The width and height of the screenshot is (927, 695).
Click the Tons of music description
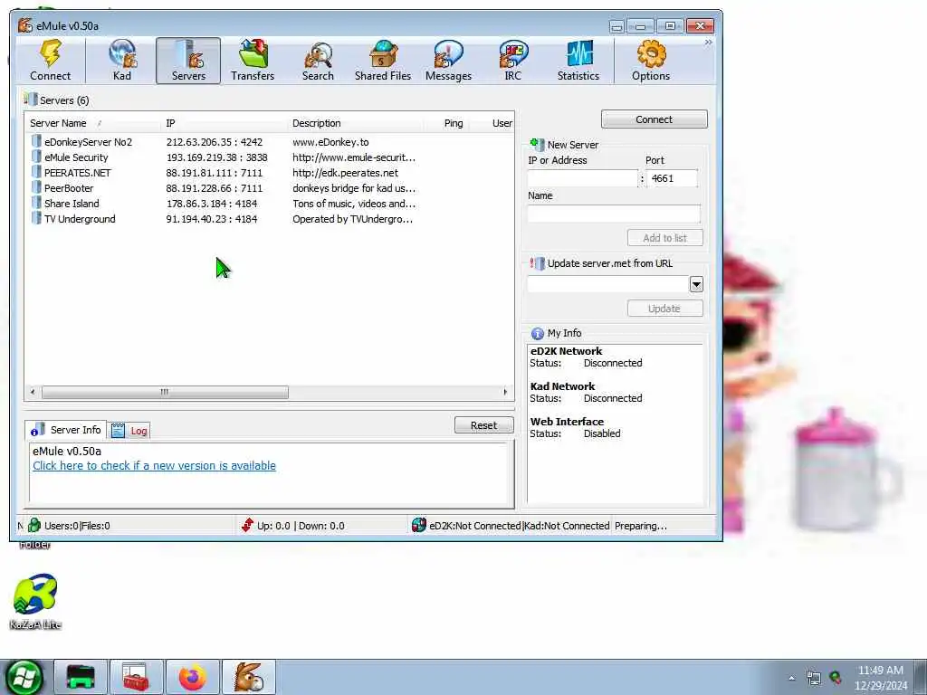point(354,204)
